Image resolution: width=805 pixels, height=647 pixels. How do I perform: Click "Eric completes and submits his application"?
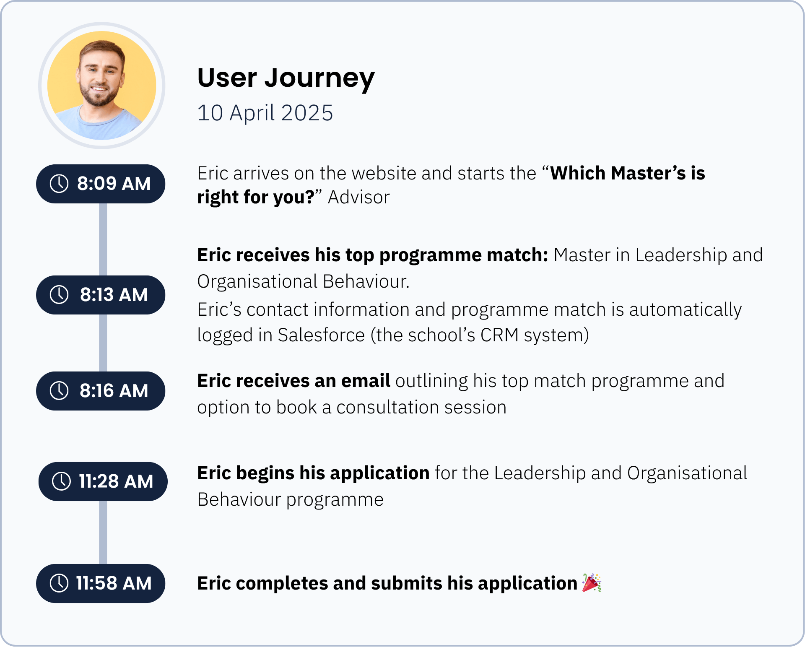[x=387, y=583]
